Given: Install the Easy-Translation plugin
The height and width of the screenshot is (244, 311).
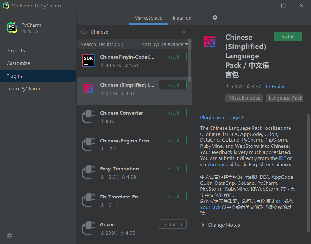Looking at the screenshot, I should coord(172,169).
